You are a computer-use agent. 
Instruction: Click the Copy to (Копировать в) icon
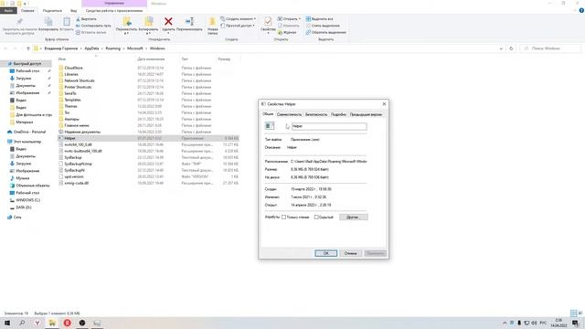coord(148,22)
